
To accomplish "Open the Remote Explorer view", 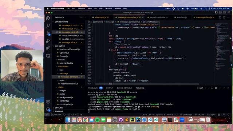I will coord(48,56).
